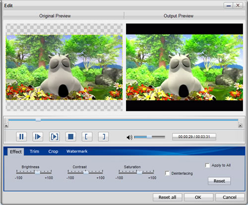Click the Saturation slider handle

click(x=139, y=173)
